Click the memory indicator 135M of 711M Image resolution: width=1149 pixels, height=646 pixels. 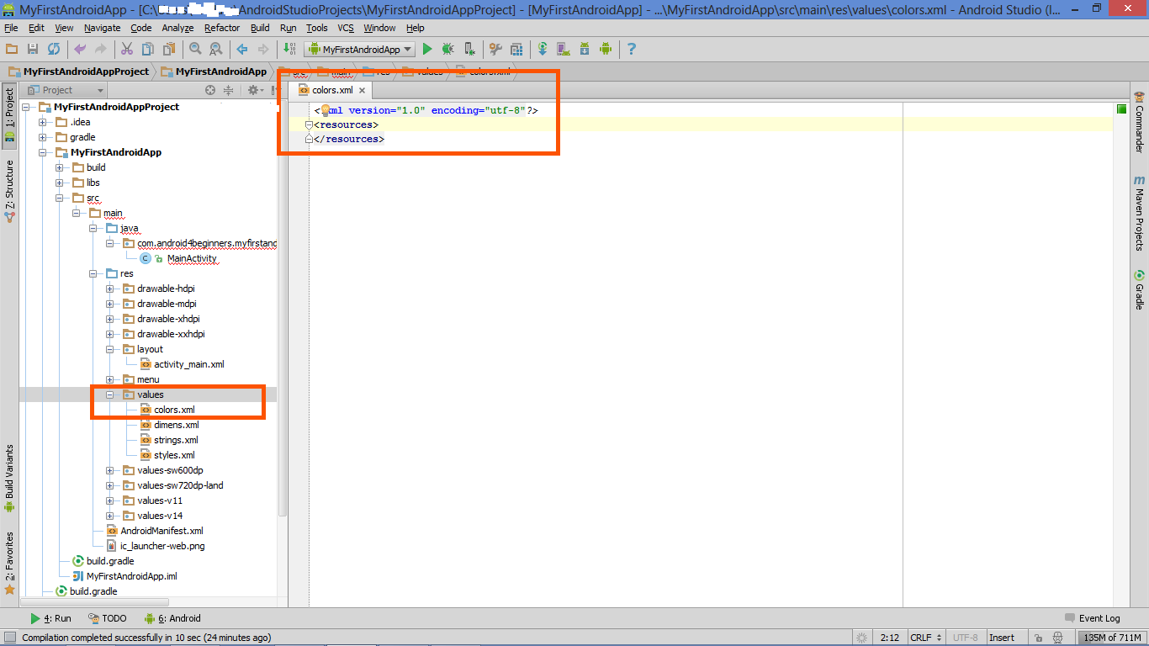tap(1112, 638)
